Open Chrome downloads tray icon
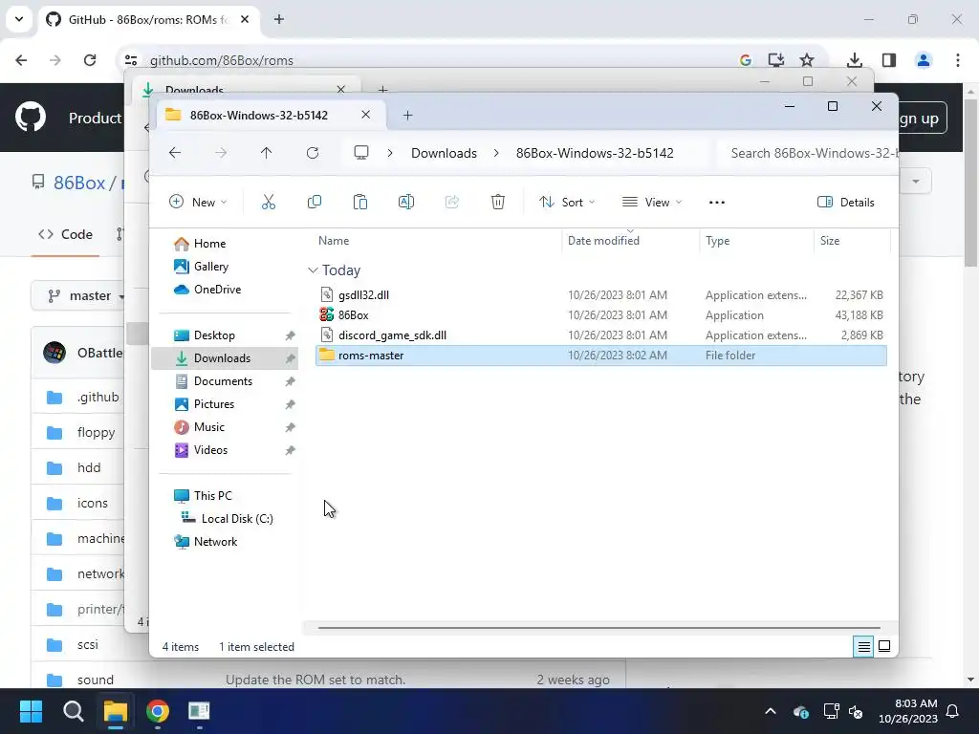Screen dimensions: 979x734 (x=855, y=60)
